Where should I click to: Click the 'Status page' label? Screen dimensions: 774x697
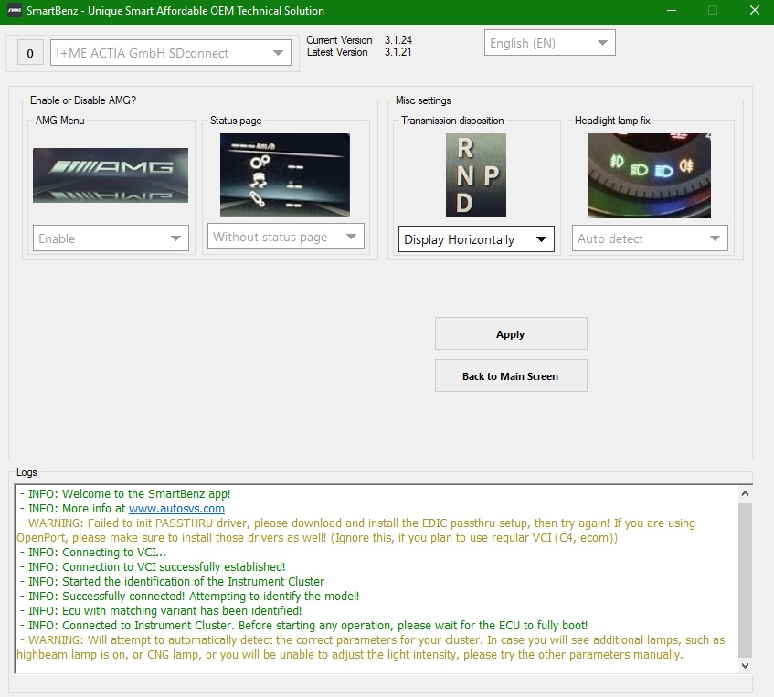coord(236,121)
